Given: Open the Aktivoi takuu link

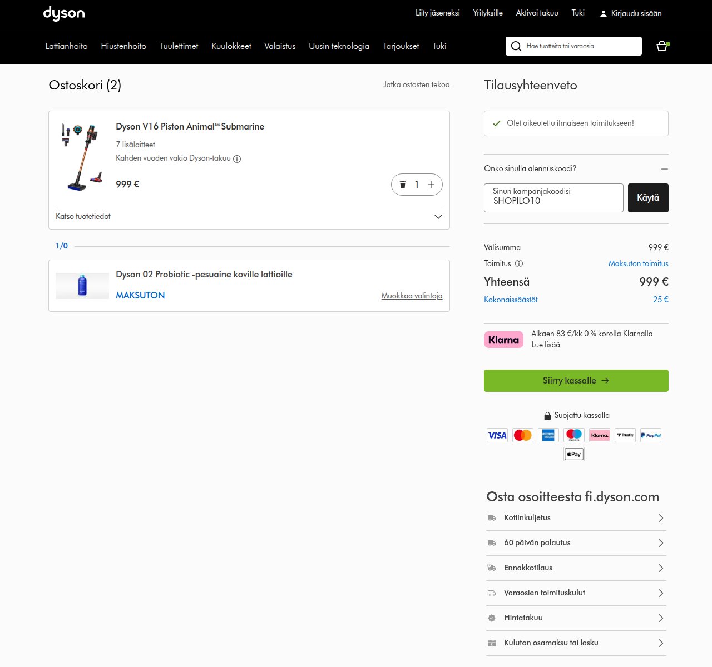Looking at the screenshot, I should (537, 13).
